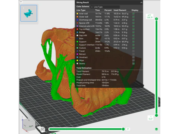Click the white Seams color swatch
The height and width of the screenshot is (134, 179).
click(x=77, y=64)
